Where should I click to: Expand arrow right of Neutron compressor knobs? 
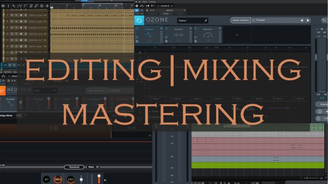[105, 180]
